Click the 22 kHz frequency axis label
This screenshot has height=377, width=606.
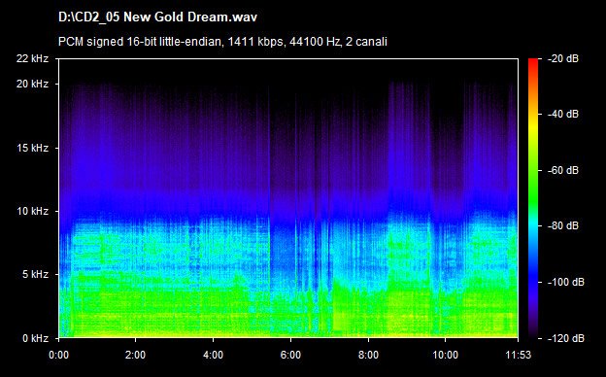coord(32,58)
